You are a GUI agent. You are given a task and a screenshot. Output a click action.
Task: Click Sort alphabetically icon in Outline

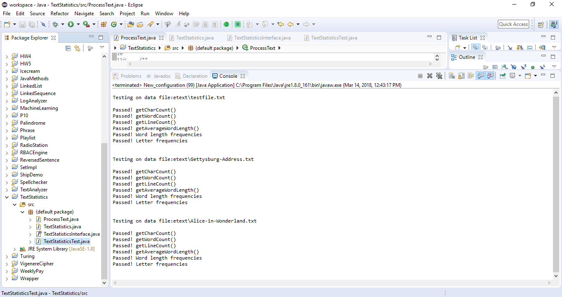pyautogui.click(x=504, y=67)
